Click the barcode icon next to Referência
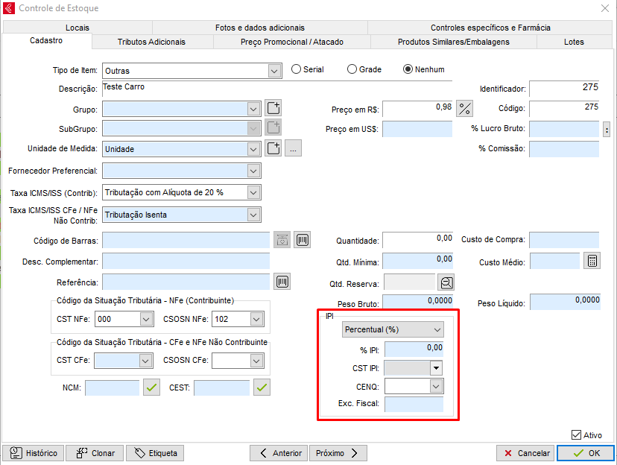This screenshot has height=465, width=617. pyautogui.click(x=283, y=282)
